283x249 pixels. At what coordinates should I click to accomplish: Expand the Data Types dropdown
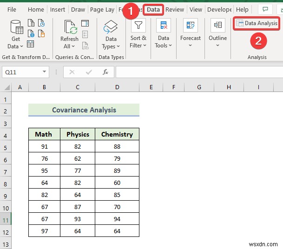pos(118,46)
